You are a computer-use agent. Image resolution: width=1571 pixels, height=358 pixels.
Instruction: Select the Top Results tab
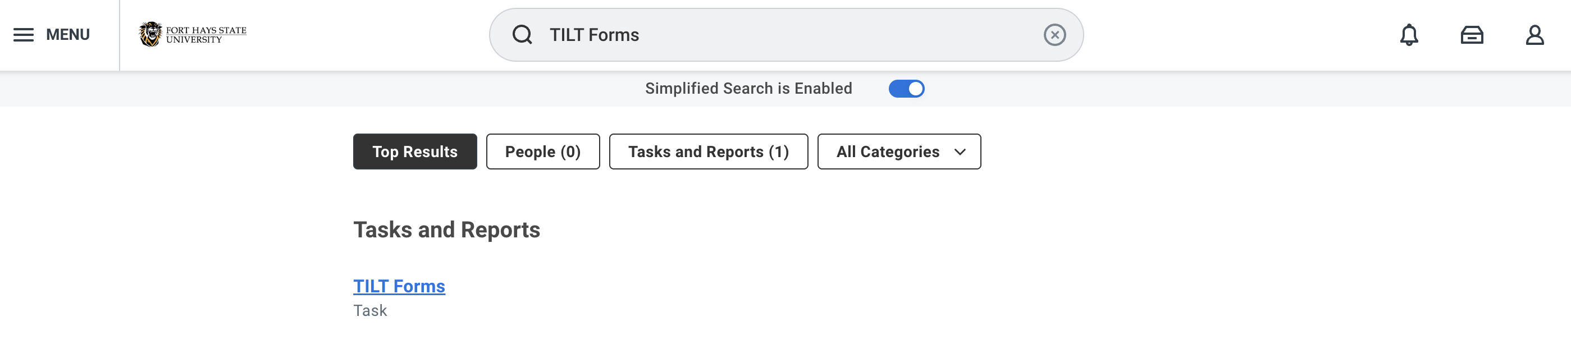(x=415, y=152)
